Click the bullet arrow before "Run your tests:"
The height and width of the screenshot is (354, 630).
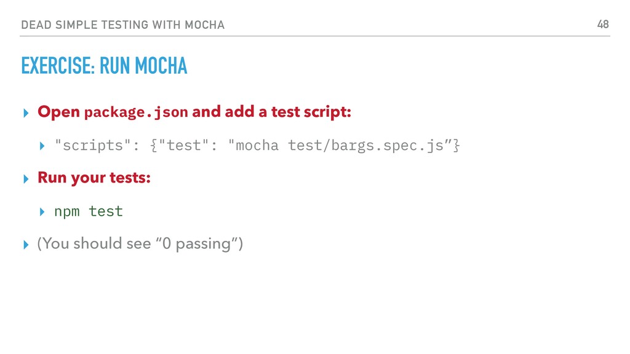[x=26, y=179]
